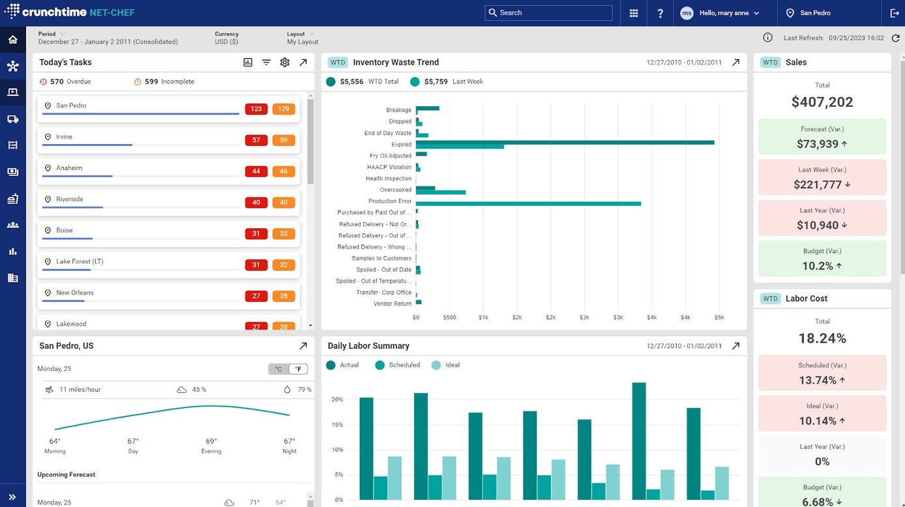Open the reports bar chart sidebar item
This screenshot has width=905, height=507.
pyautogui.click(x=12, y=252)
